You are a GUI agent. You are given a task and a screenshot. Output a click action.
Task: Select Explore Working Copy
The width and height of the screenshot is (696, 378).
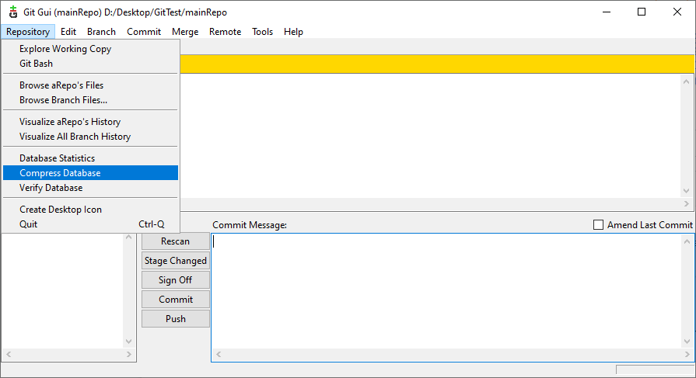pos(90,49)
